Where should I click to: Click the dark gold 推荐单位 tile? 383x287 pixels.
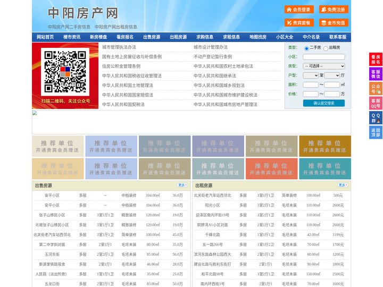325,146
